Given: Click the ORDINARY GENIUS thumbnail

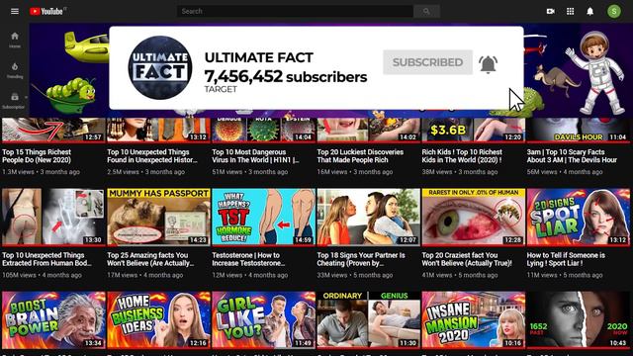Looking at the screenshot, I should tap(368, 320).
